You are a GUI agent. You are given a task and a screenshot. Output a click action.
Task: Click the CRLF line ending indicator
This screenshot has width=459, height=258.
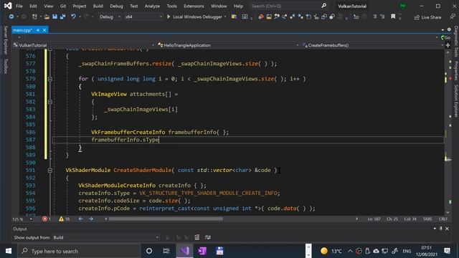(x=443, y=219)
